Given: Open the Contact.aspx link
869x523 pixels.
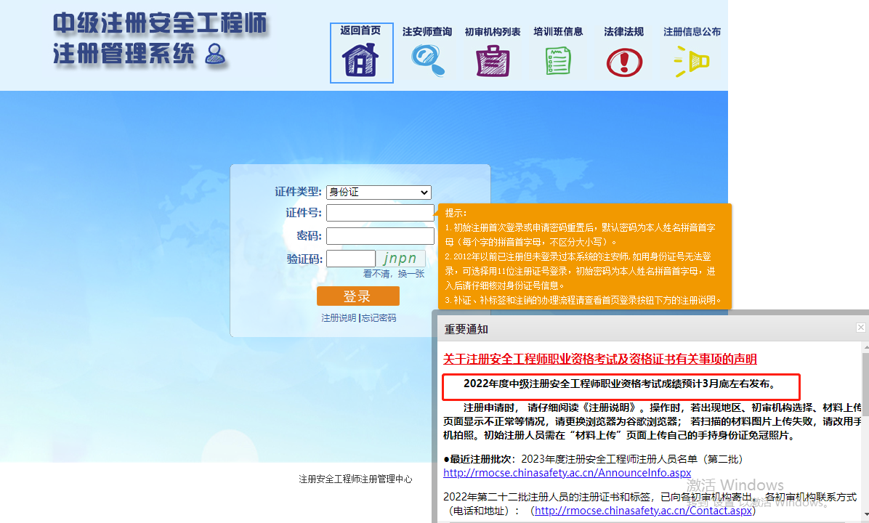Looking at the screenshot, I should click(x=643, y=511).
